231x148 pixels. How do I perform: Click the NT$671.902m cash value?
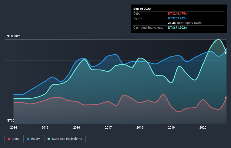(178, 28)
